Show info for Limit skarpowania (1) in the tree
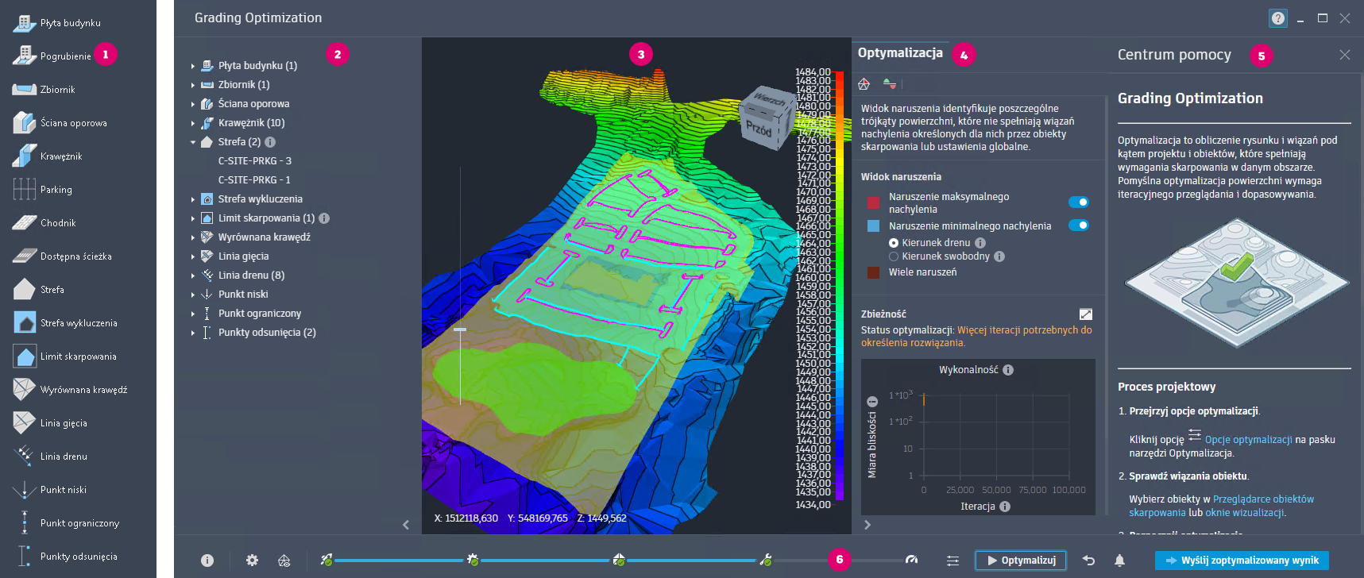This screenshot has width=1364, height=578. (x=324, y=218)
